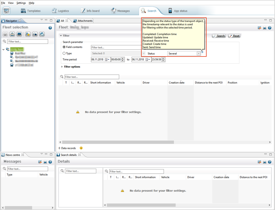
Task: Sort results by Vehicle column
Action: (128, 82)
